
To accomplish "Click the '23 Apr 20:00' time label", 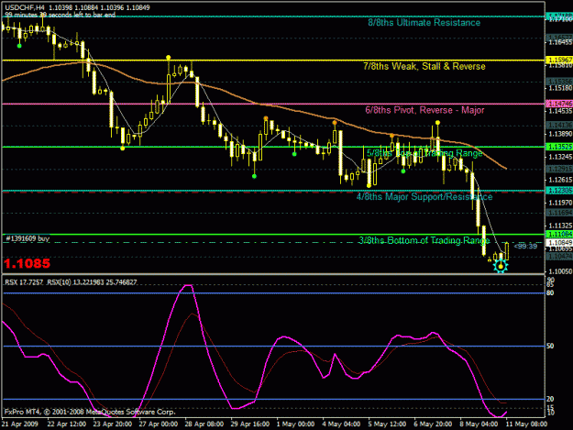I will (113, 424).
